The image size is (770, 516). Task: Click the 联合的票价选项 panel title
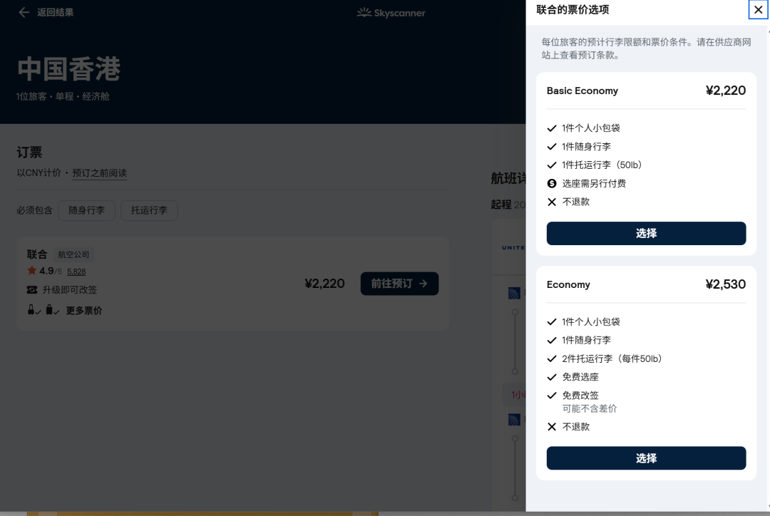pos(573,10)
